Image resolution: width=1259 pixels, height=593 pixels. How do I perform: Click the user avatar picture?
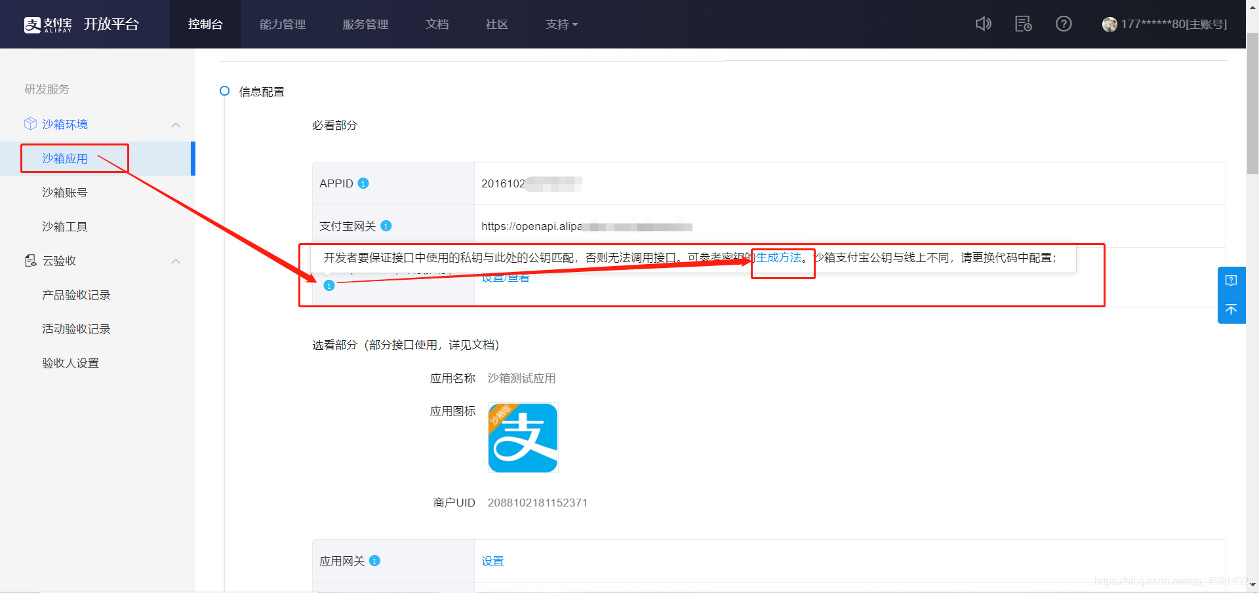(x=1109, y=24)
